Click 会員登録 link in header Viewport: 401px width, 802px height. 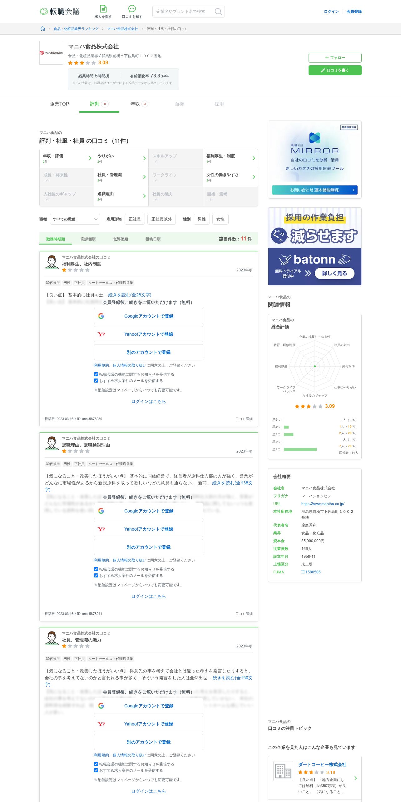point(354,12)
